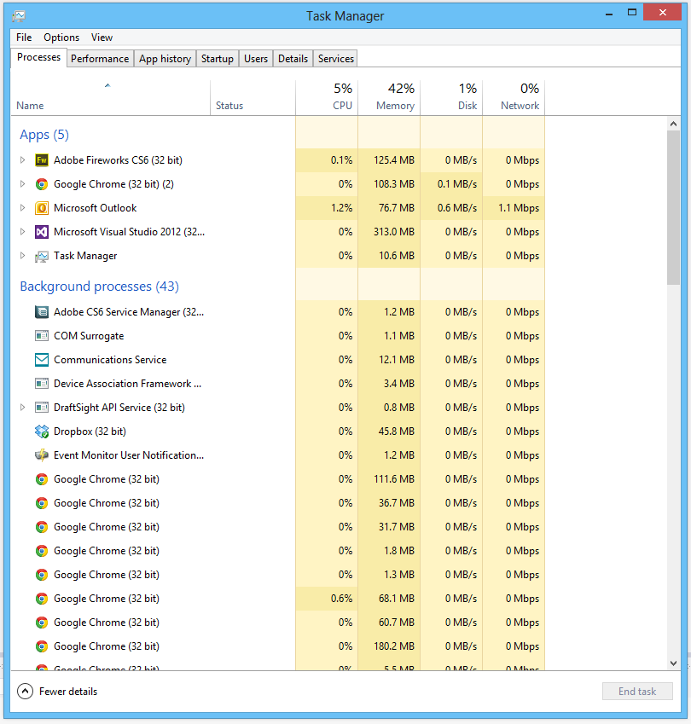This screenshot has width=691, height=724.
Task: Expand the DraftSight API Service process
Action: tap(21, 407)
